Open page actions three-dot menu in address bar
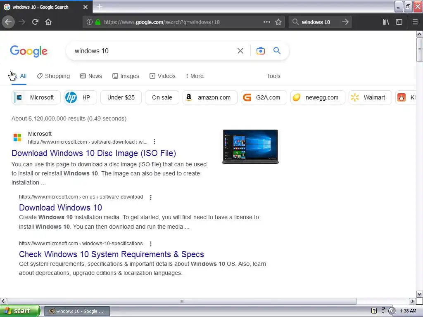Viewport: 423px width, 317px height. click(266, 22)
